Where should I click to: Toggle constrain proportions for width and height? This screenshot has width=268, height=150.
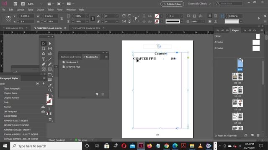(x=62, y=18)
